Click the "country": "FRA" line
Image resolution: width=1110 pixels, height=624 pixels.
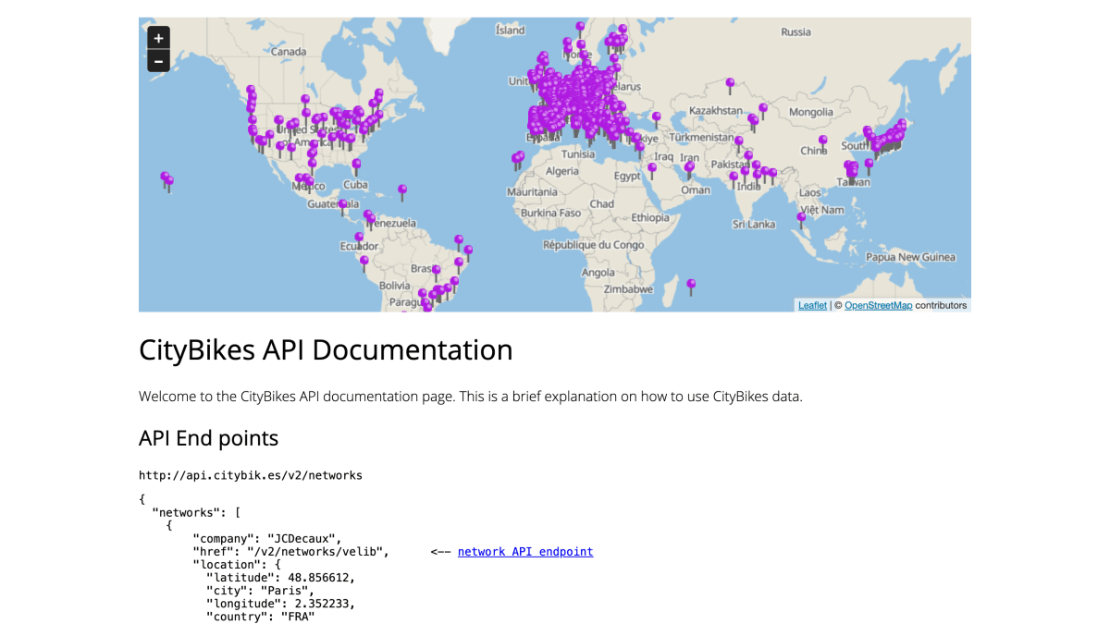coord(260,617)
